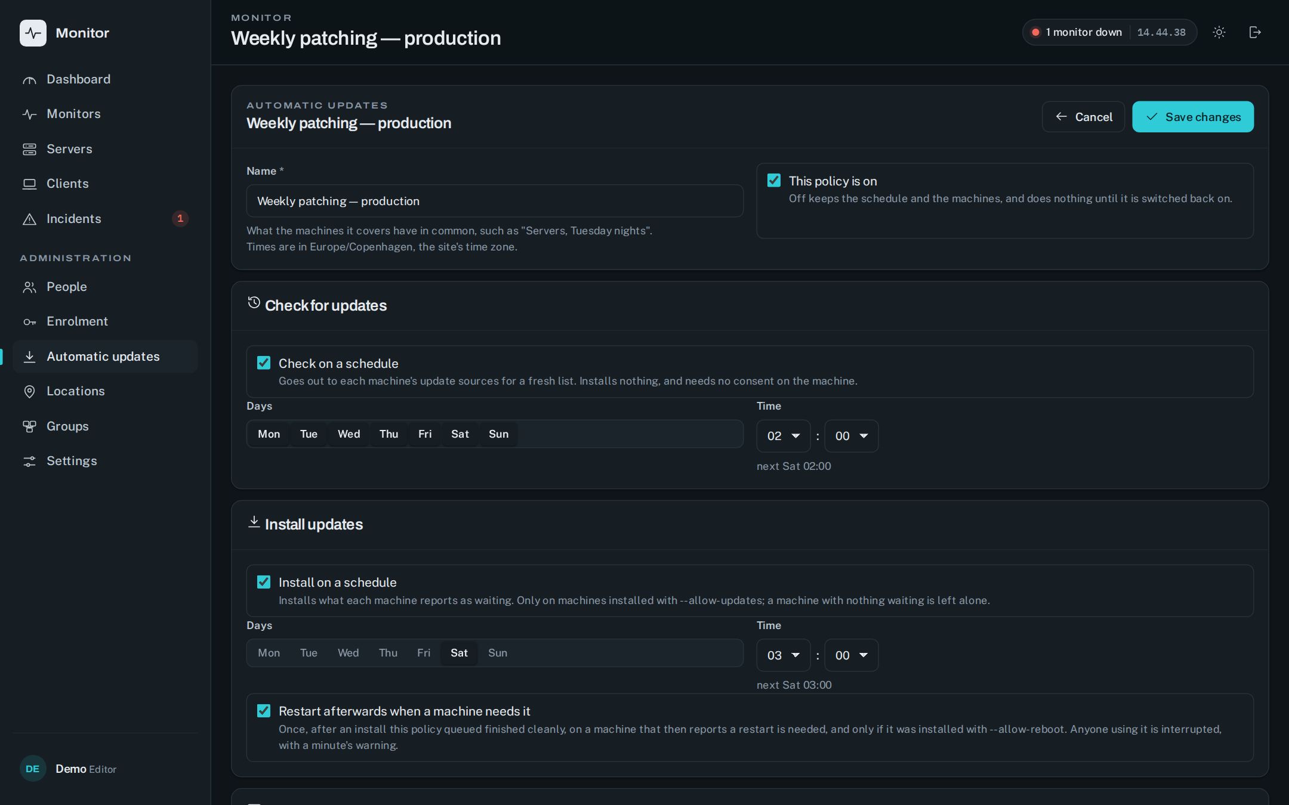This screenshot has width=1289, height=805.
Task: Open the Monitors menu item
Action: click(x=105, y=114)
